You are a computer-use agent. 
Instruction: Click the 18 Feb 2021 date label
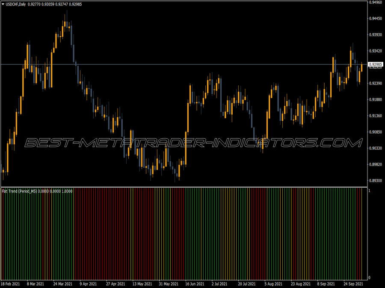10,284
